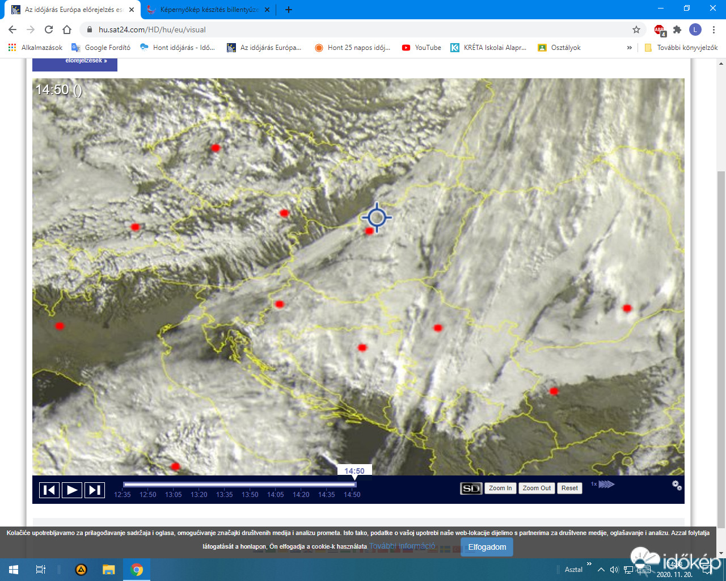Open Google Fordító bookmark
This screenshot has height=581, width=726.
pyautogui.click(x=101, y=48)
